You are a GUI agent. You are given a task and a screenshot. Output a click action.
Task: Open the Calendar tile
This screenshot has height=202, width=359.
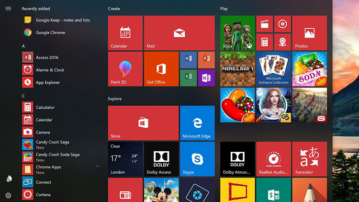[125, 33]
